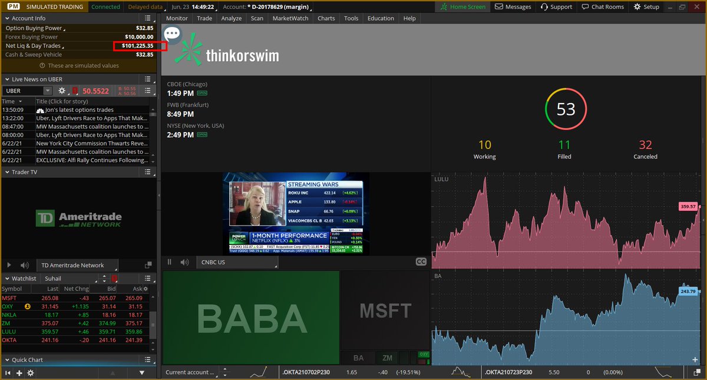
Task: Pause the CNBC US video
Action: pos(169,262)
